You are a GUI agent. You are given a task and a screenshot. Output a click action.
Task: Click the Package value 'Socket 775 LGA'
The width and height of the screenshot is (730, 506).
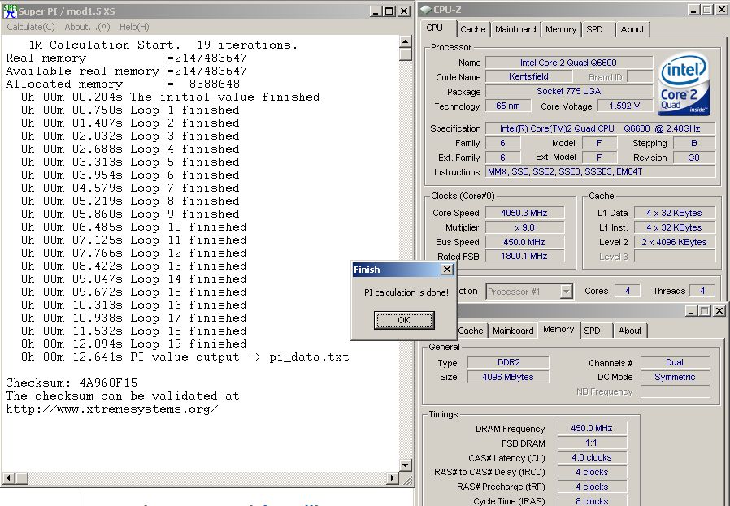(x=568, y=91)
